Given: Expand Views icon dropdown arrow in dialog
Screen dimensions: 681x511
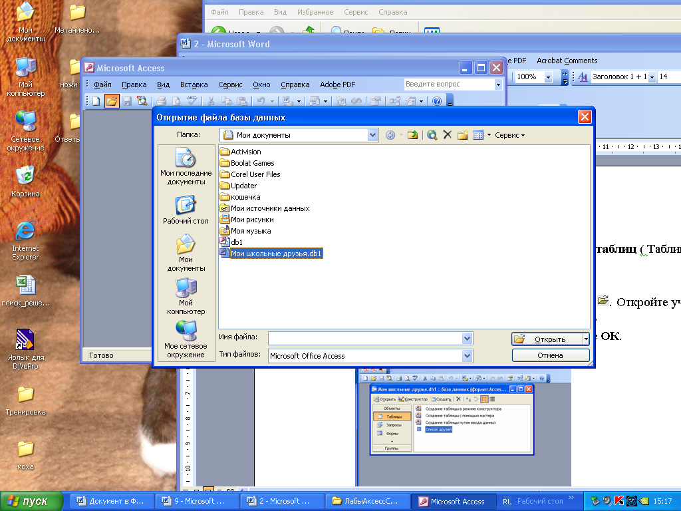Looking at the screenshot, I should [x=489, y=135].
